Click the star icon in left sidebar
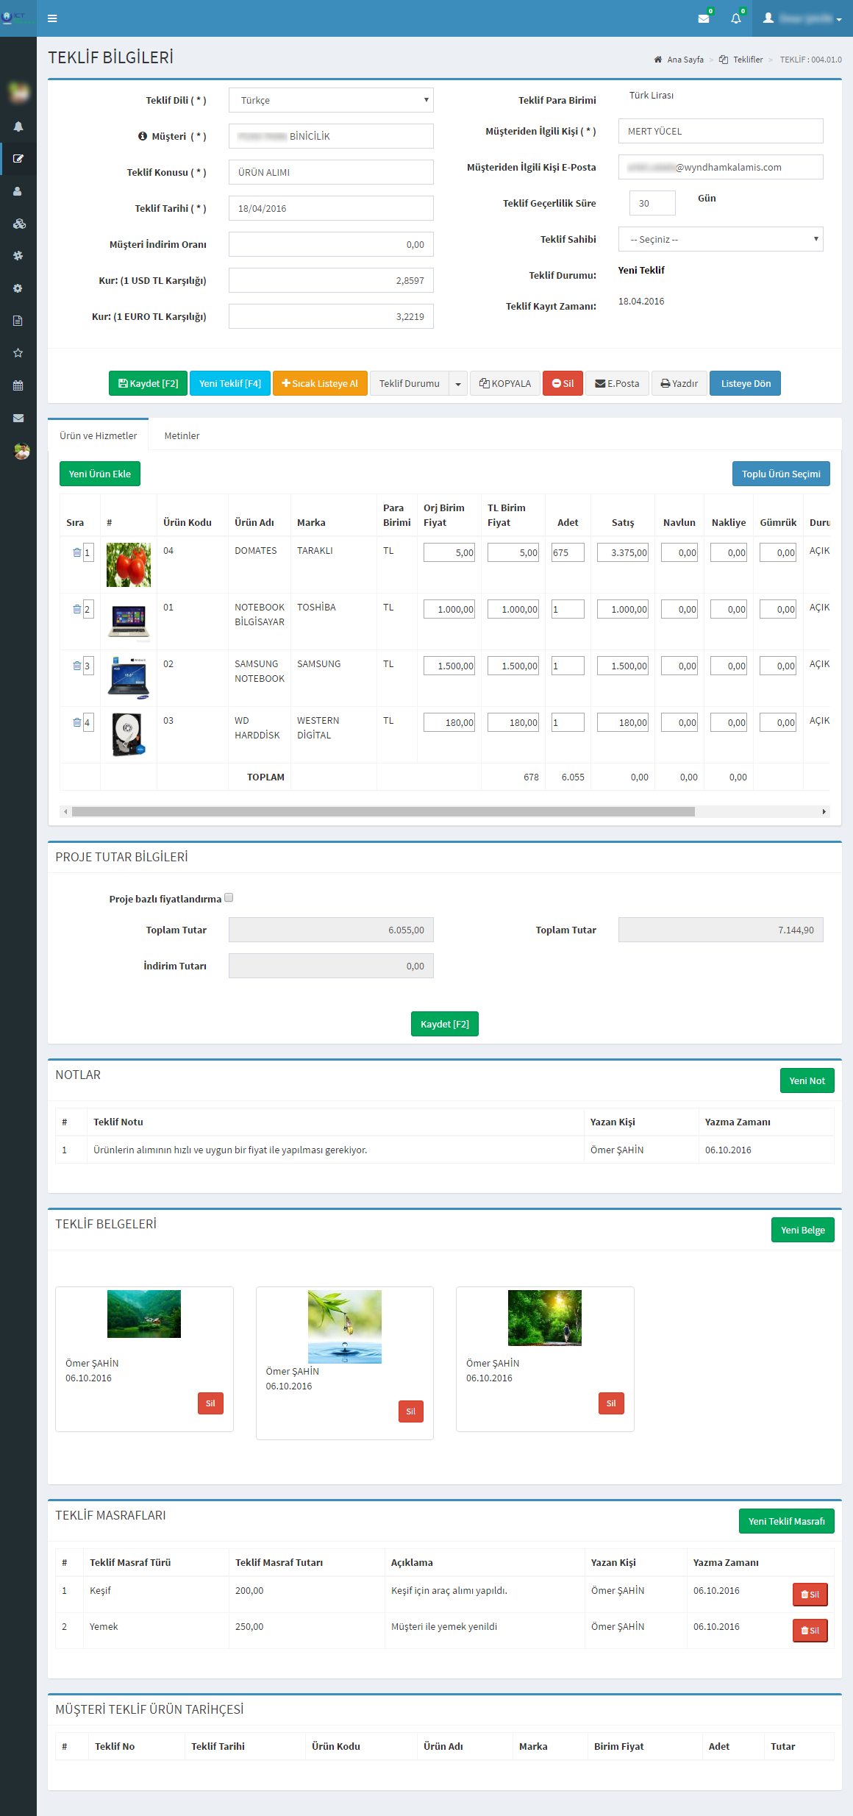 click(x=18, y=353)
